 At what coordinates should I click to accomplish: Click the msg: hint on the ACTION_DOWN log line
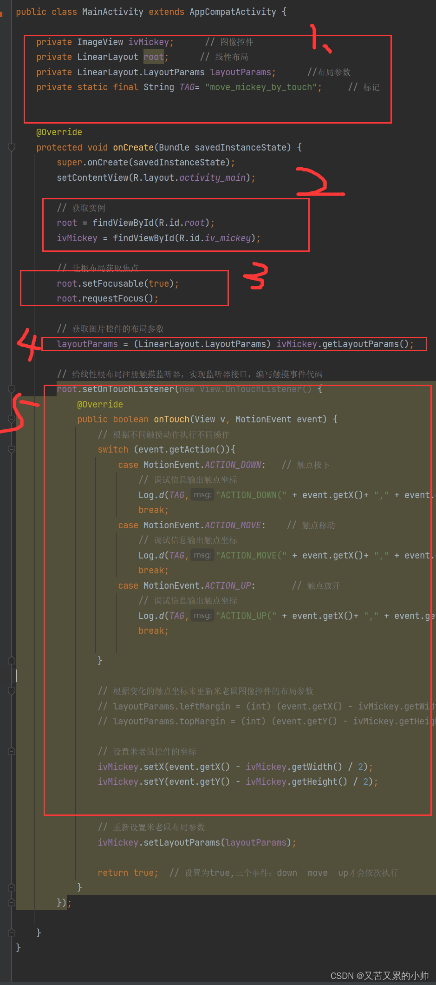[x=202, y=495]
